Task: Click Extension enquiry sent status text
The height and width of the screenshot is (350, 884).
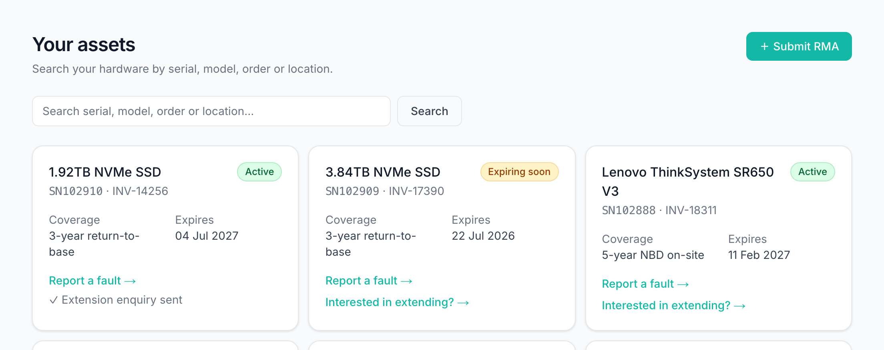Action: [x=122, y=300]
